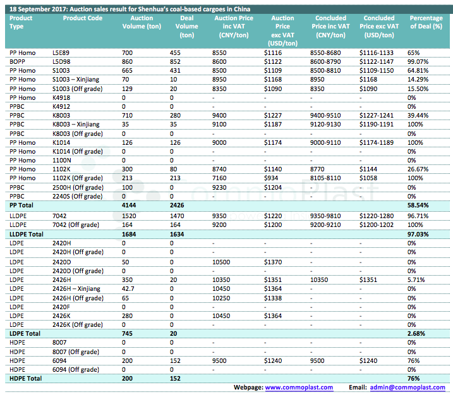Click PP total auction volume 4144
This screenshot has height=399, width=453.
129,206
